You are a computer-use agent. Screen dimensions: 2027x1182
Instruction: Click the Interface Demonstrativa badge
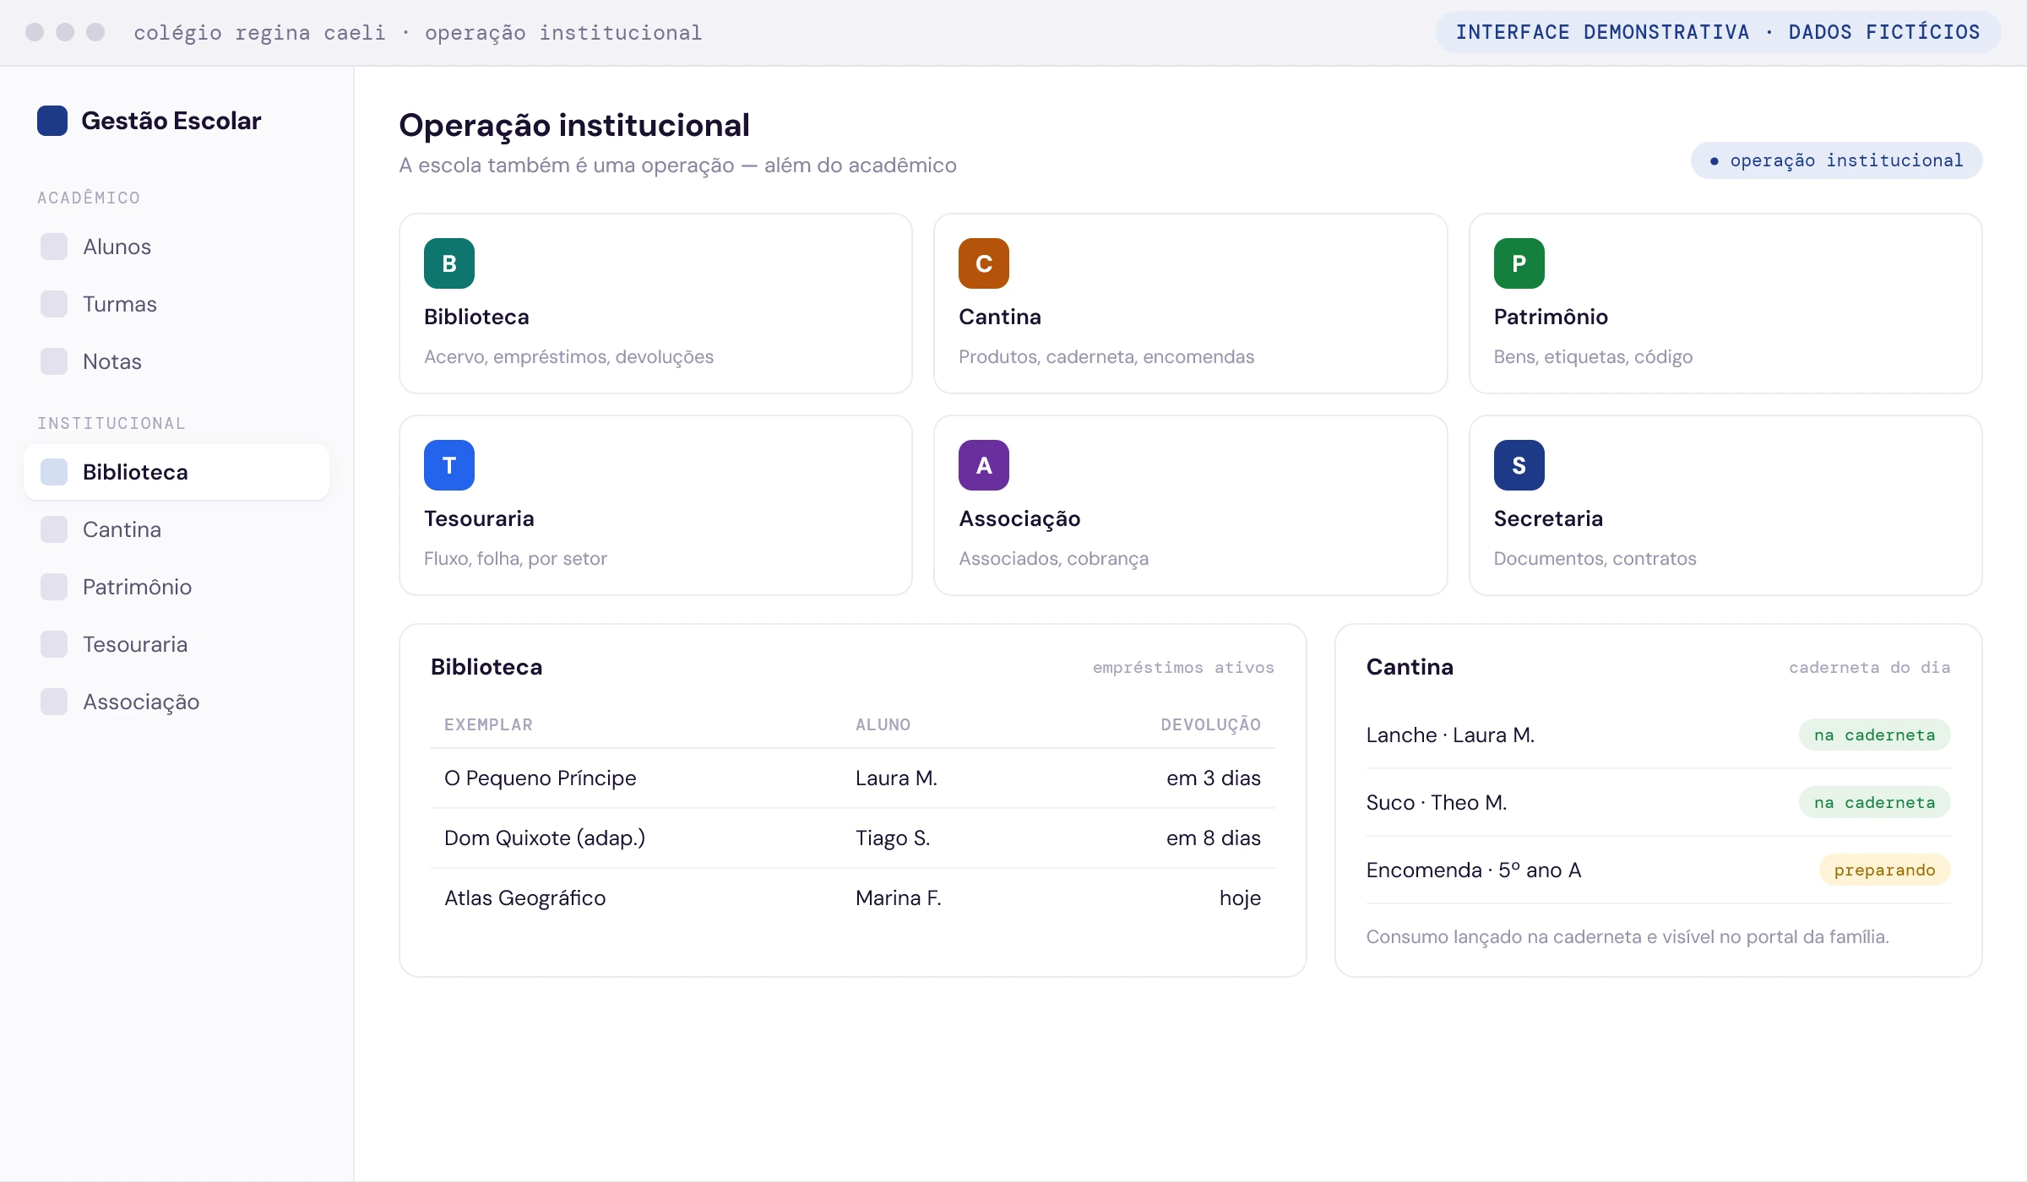pos(1718,32)
